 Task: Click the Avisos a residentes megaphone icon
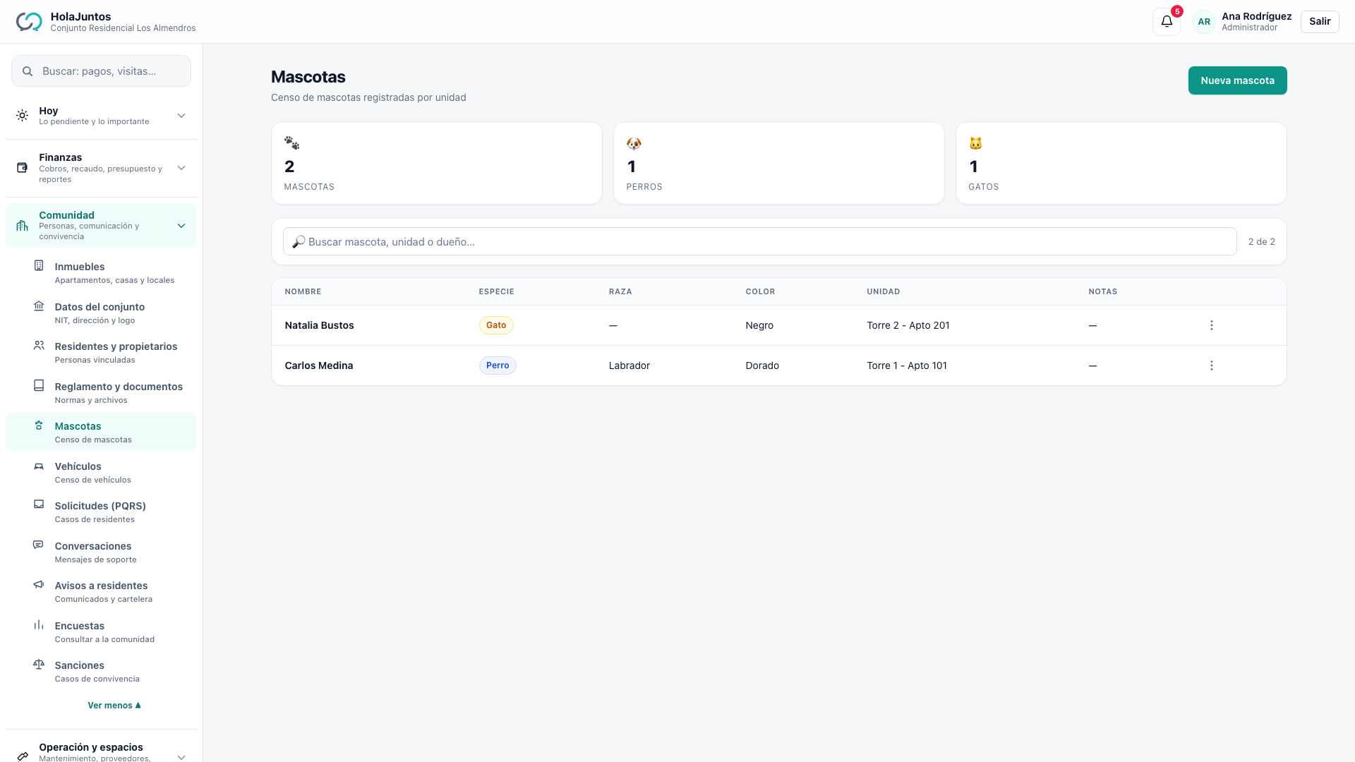point(39,585)
